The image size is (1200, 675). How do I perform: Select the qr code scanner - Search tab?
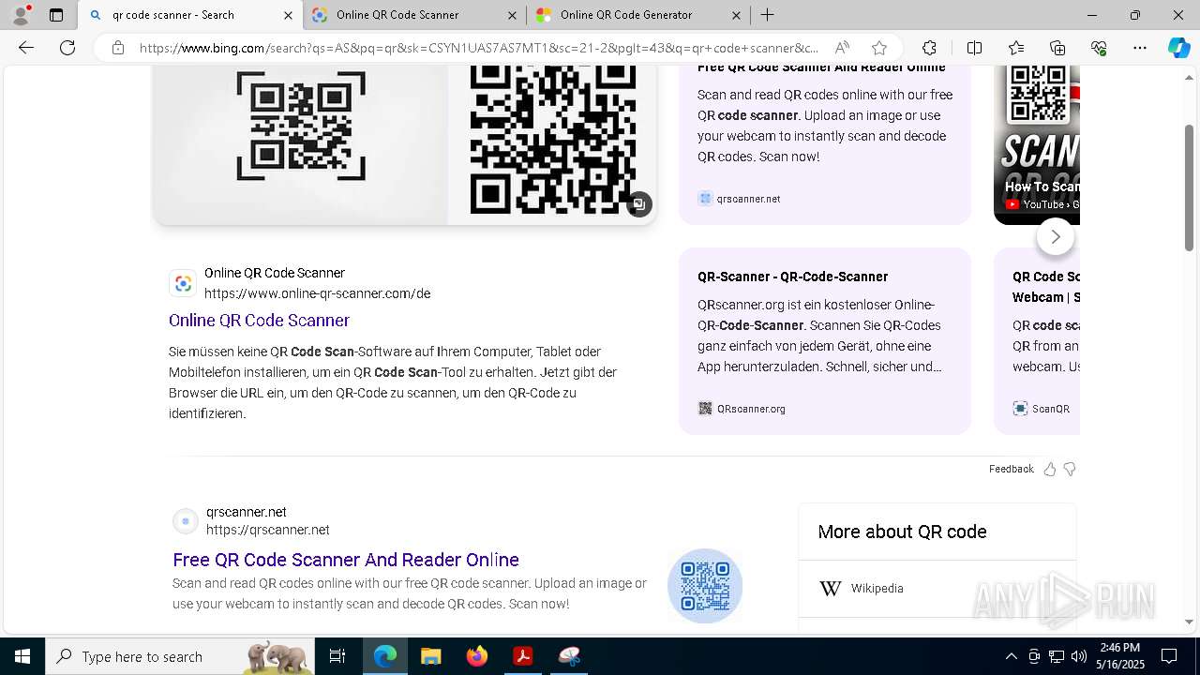tap(190, 15)
